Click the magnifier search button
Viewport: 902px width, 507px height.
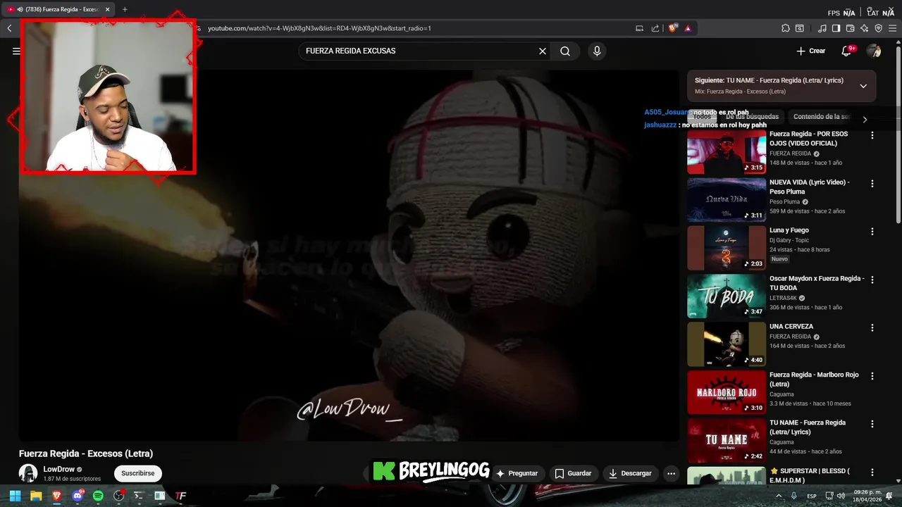pos(565,51)
